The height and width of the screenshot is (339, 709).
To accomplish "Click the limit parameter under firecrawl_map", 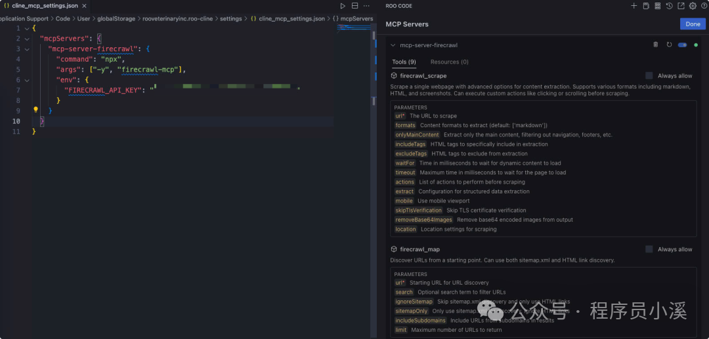I will [400, 330].
